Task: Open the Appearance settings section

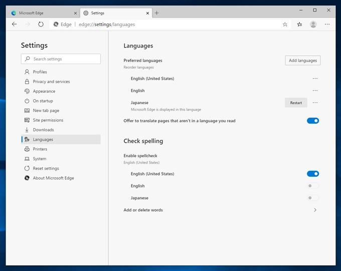Action: coord(61,91)
